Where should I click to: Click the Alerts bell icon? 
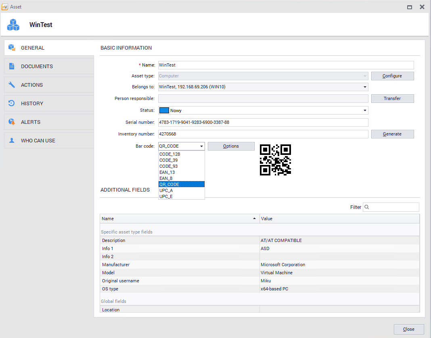click(12, 122)
